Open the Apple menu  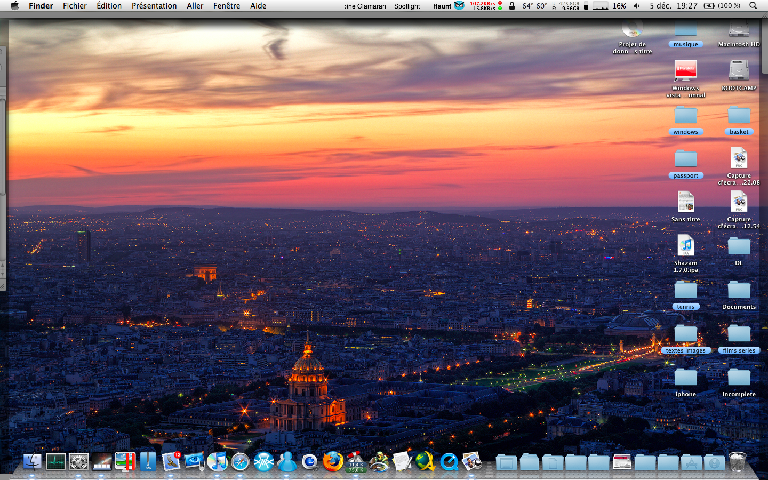[x=14, y=6]
